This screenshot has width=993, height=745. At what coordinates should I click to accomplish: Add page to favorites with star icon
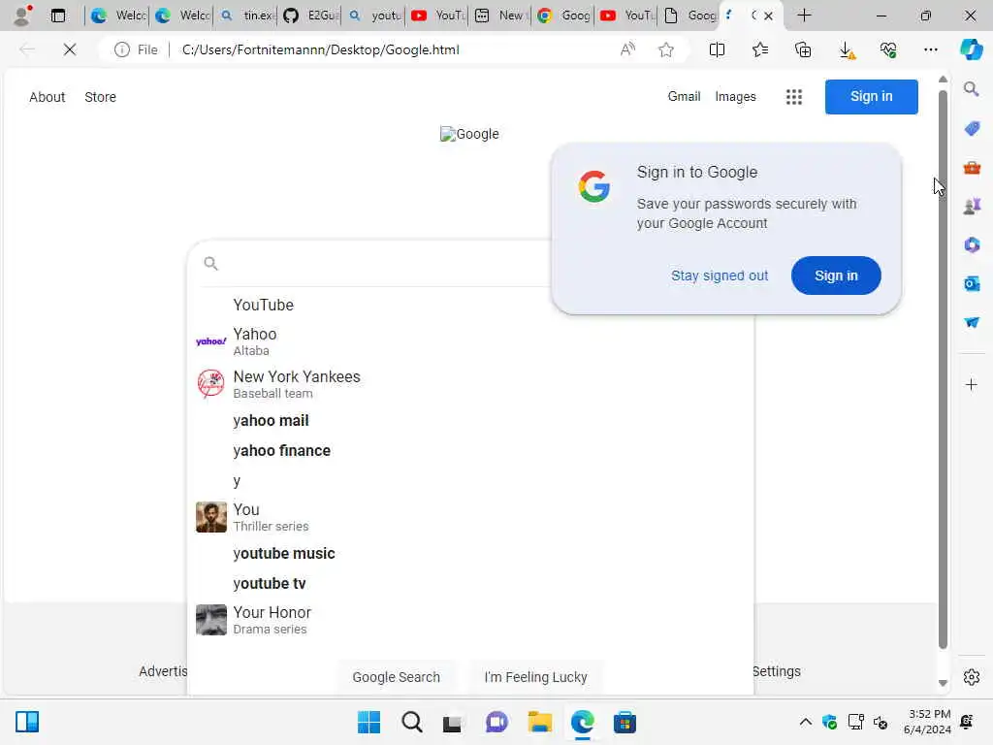coord(665,49)
